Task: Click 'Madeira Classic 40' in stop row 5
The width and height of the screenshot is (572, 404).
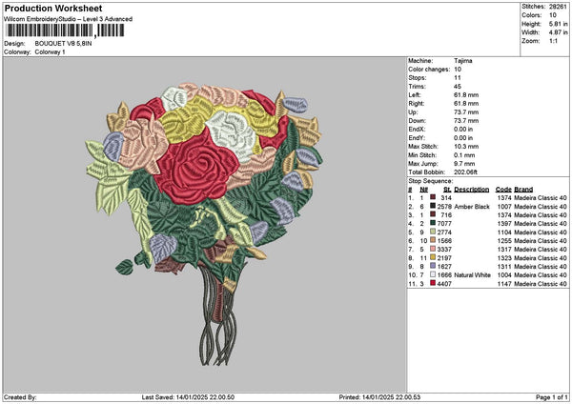Action: tap(541, 232)
